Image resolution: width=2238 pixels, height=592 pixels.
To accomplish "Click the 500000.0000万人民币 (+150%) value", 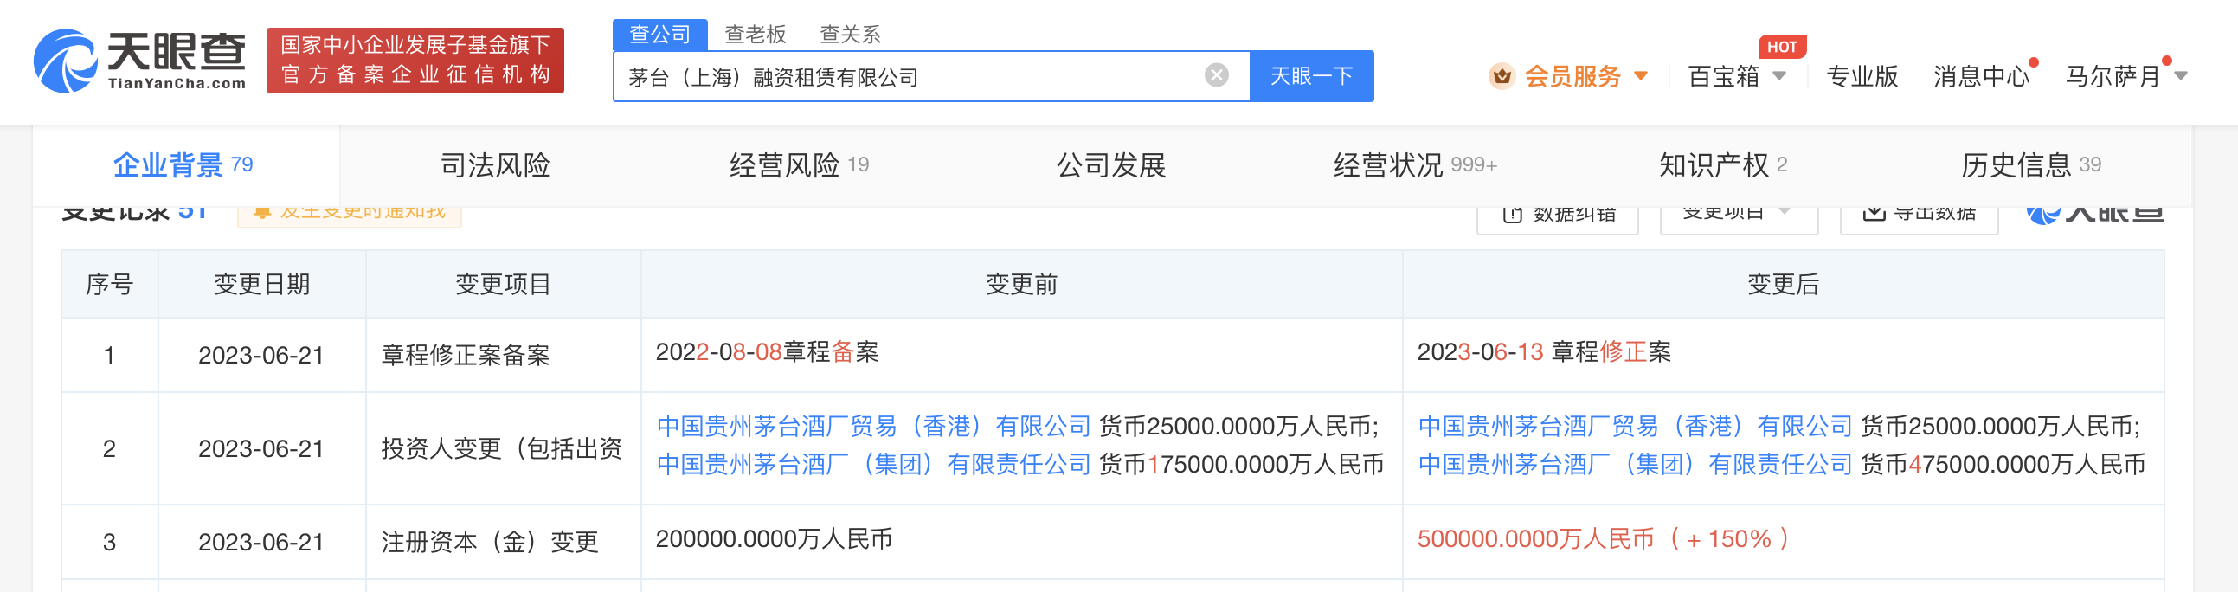I will (x=1603, y=539).
